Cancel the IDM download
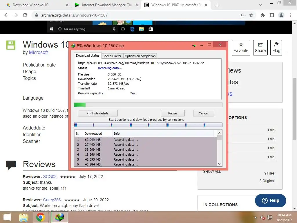Viewport: 297px width, 223px height. [203, 113]
